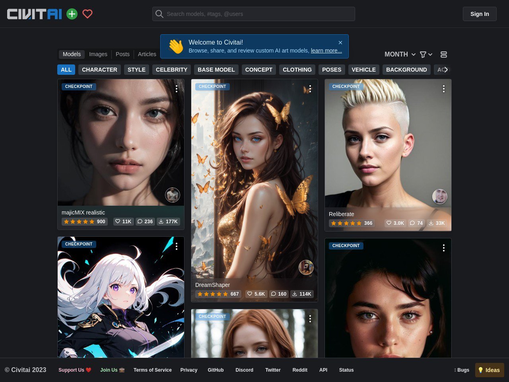Screen dimensions: 509x382
Task: Click DreamShaper 160 comments icon
Action: 279,294
